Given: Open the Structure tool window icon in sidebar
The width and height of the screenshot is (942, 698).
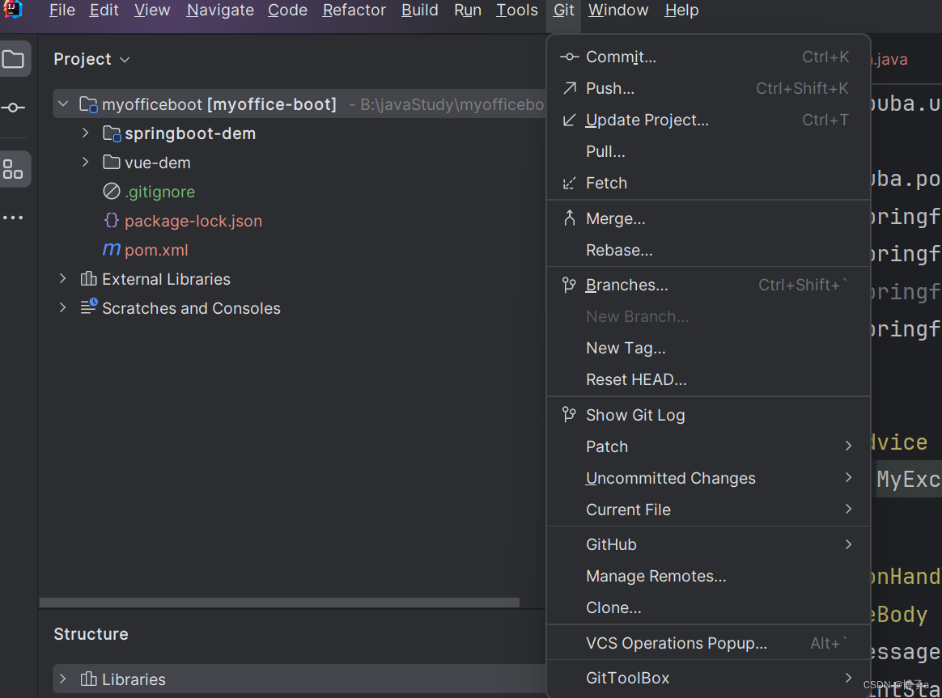Looking at the screenshot, I should (13, 169).
